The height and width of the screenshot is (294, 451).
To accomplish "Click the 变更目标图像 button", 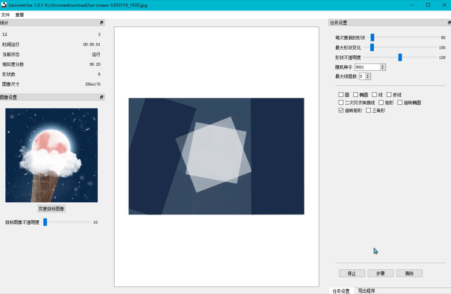I will tap(51, 209).
